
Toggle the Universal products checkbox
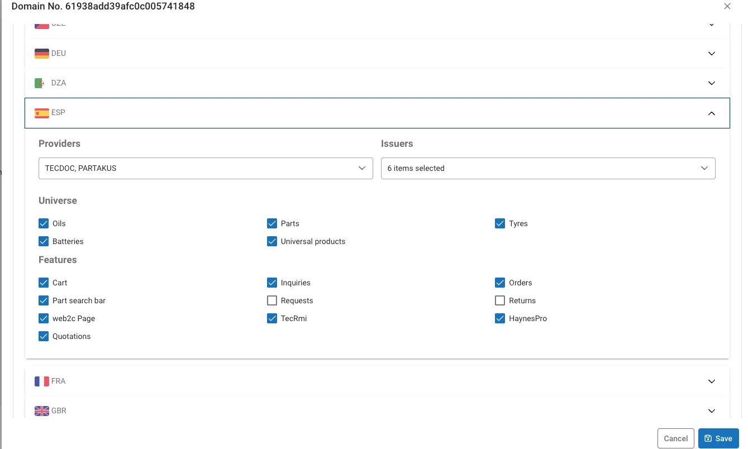coord(272,241)
